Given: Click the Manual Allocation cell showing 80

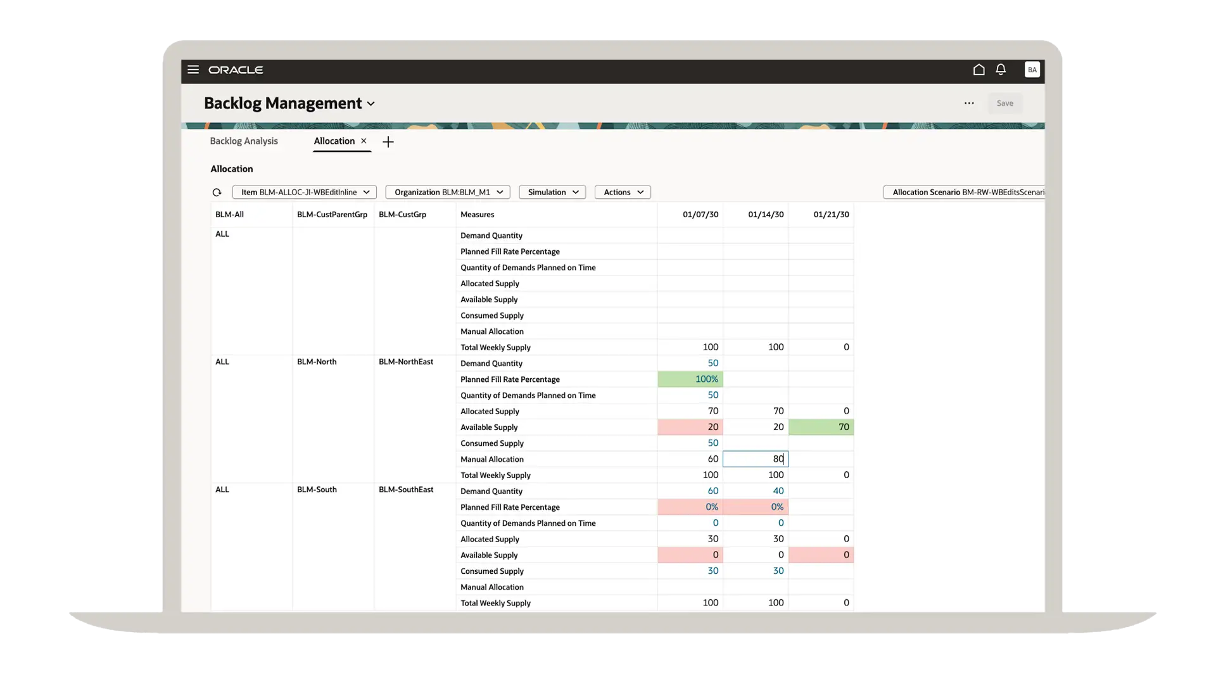Looking at the screenshot, I should tap(755, 459).
